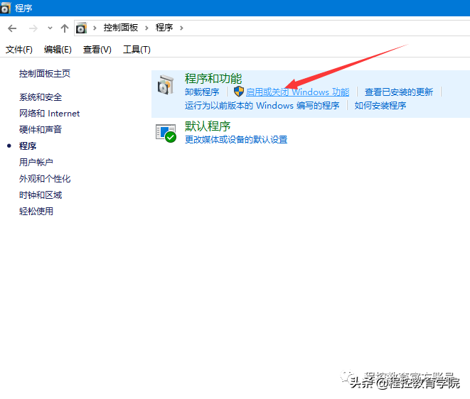The width and height of the screenshot is (470, 399).
Task: Open the recent locations dropdown chevron
Action: (49, 28)
